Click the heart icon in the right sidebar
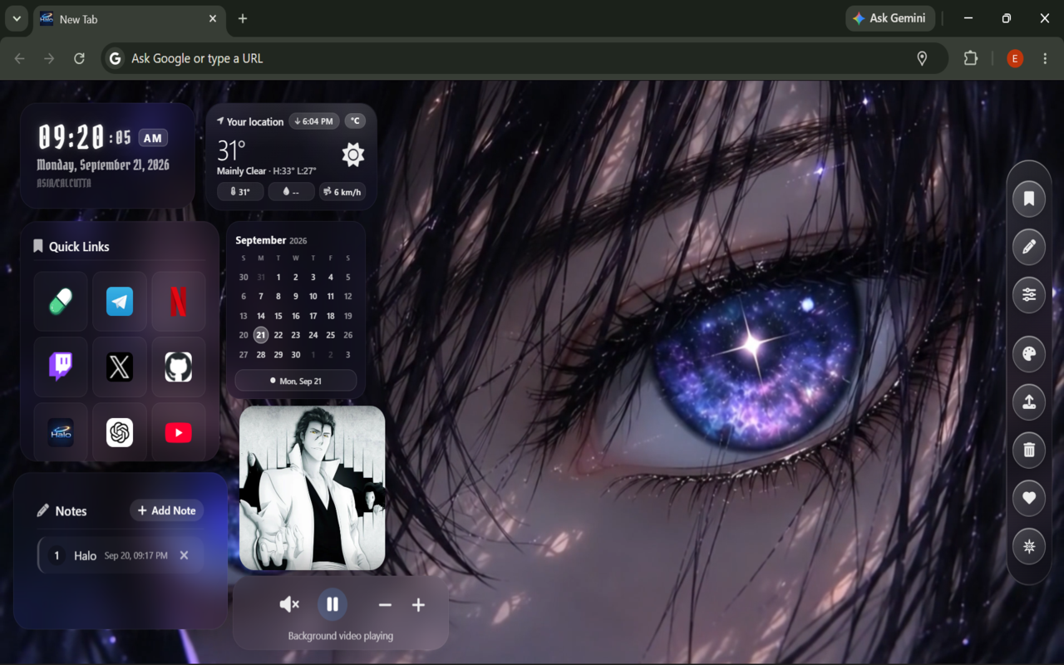The width and height of the screenshot is (1064, 665). pos(1029,498)
